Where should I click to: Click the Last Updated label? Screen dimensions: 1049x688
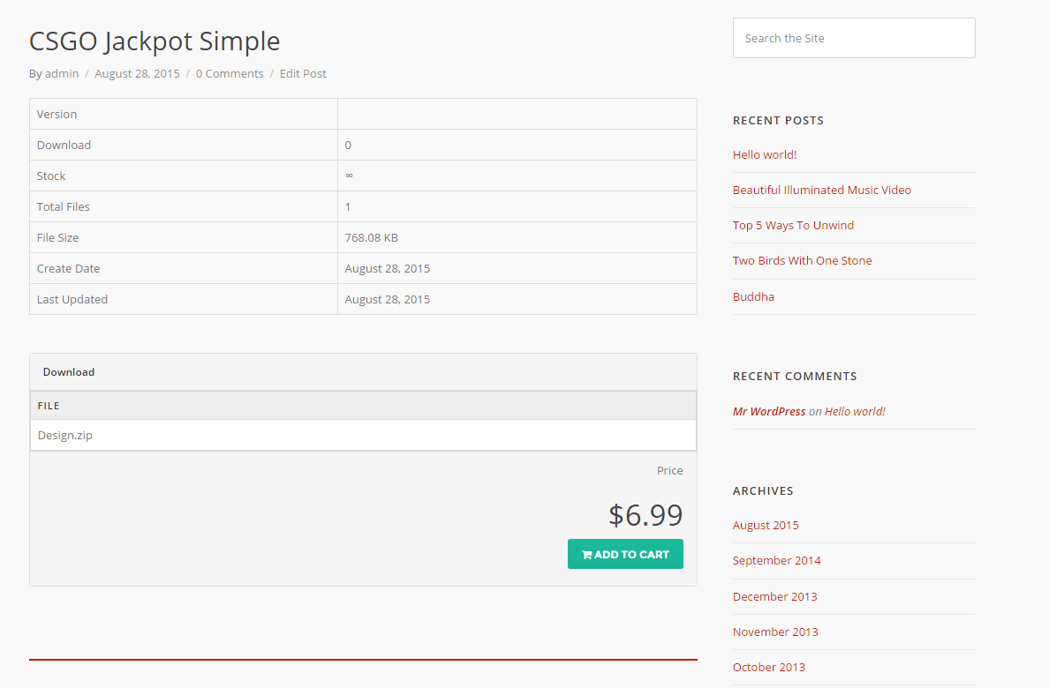(72, 300)
